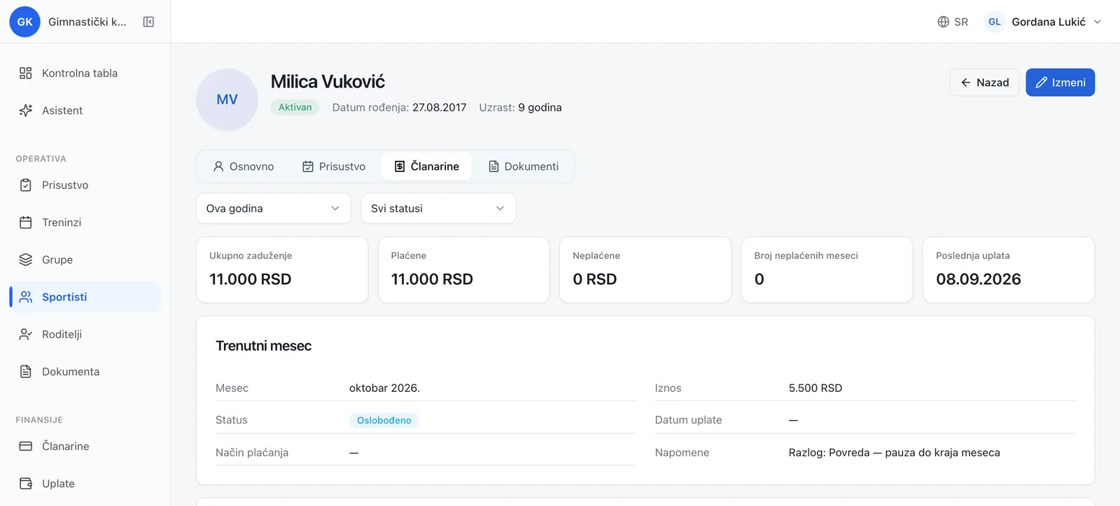Select the Sportisti people icon

pos(26,297)
